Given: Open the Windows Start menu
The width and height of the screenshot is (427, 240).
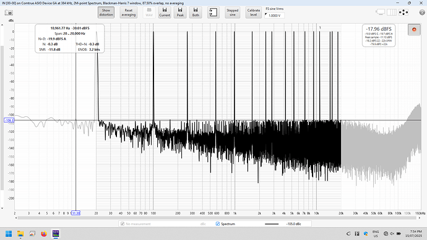Looking at the screenshot, I should pyautogui.click(x=9, y=234).
